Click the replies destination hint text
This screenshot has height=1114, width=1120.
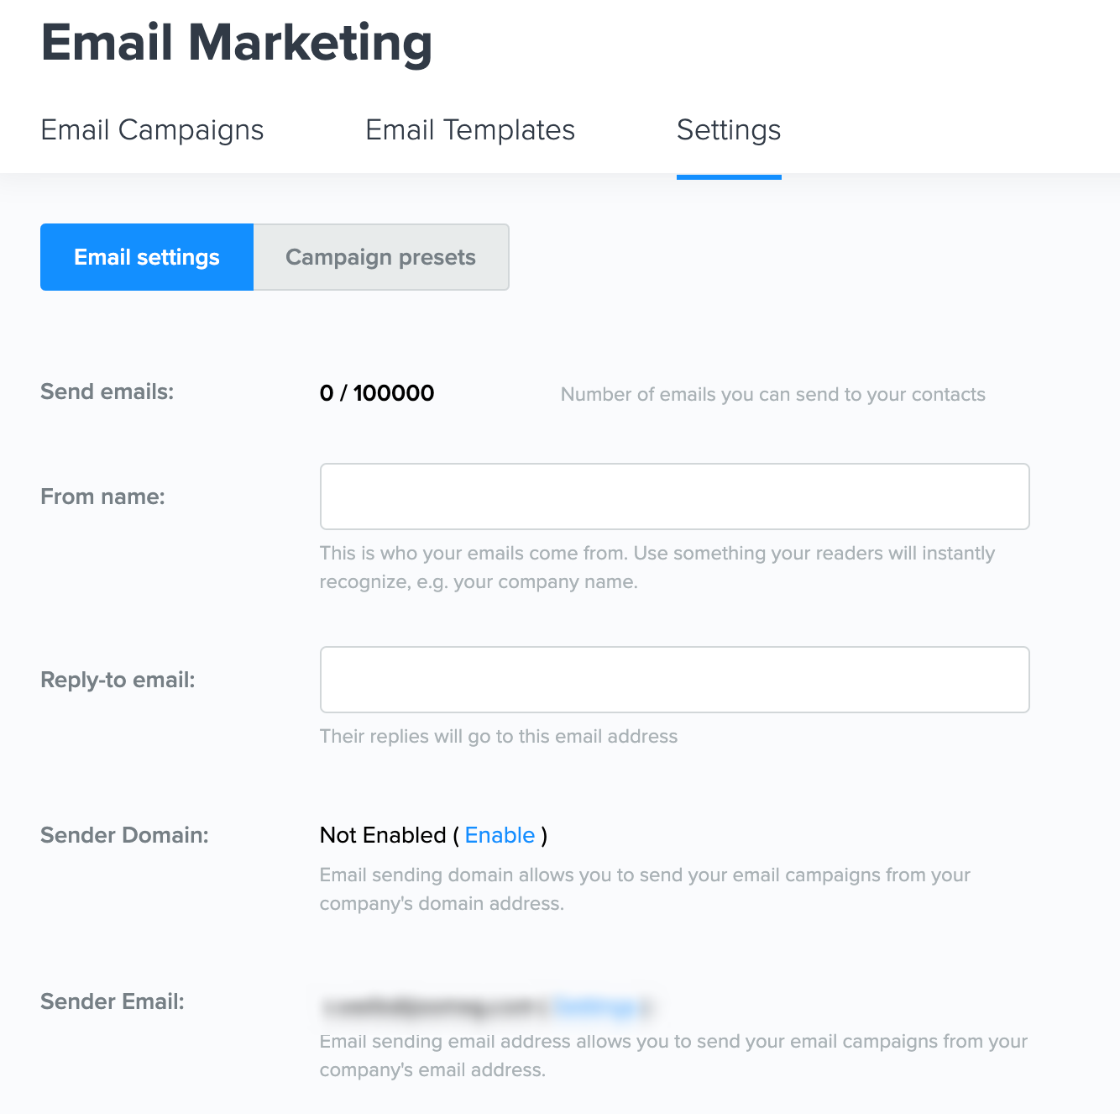499,736
